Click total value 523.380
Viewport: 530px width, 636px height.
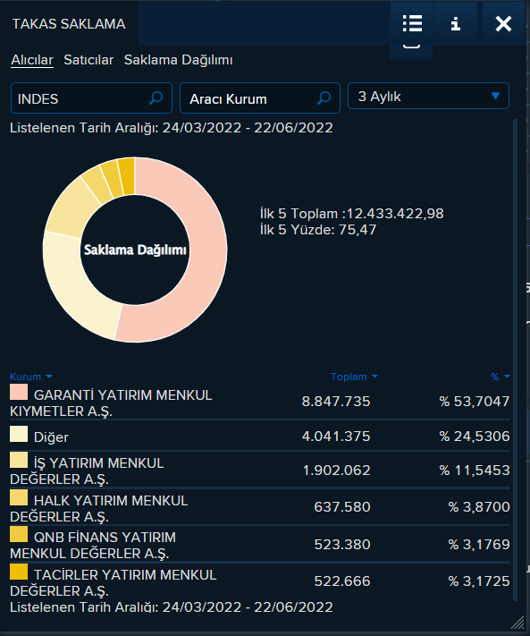(x=342, y=545)
